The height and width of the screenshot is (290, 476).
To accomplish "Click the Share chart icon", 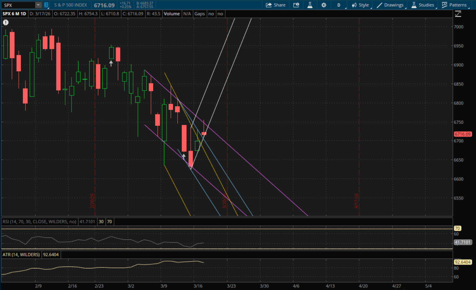I will 275,5.
